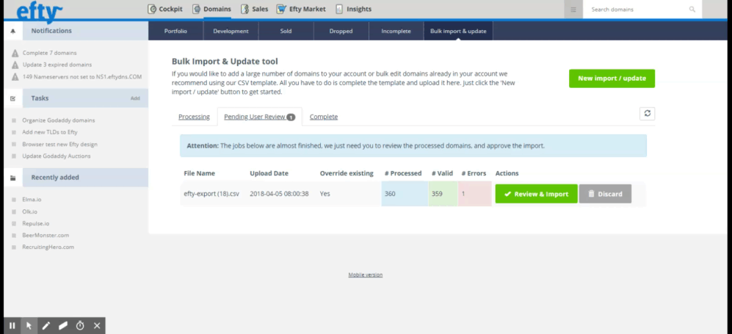This screenshot has height=334, width=732.
Task: Open recently added domain Repulse.io
Action: pos(35,223)
